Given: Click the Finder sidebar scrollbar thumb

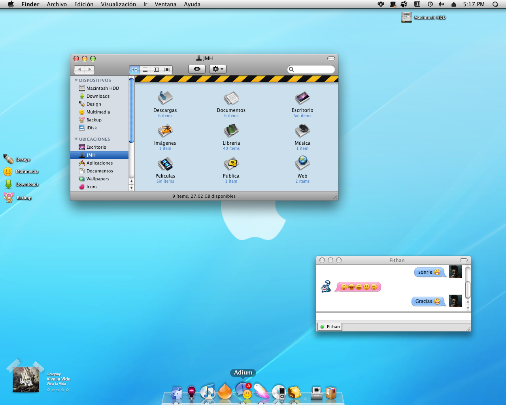Looking at the screenshot, I should (x=131, y=111).
